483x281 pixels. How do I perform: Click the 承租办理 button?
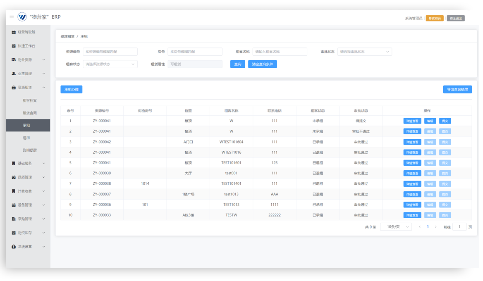point(72,90)
